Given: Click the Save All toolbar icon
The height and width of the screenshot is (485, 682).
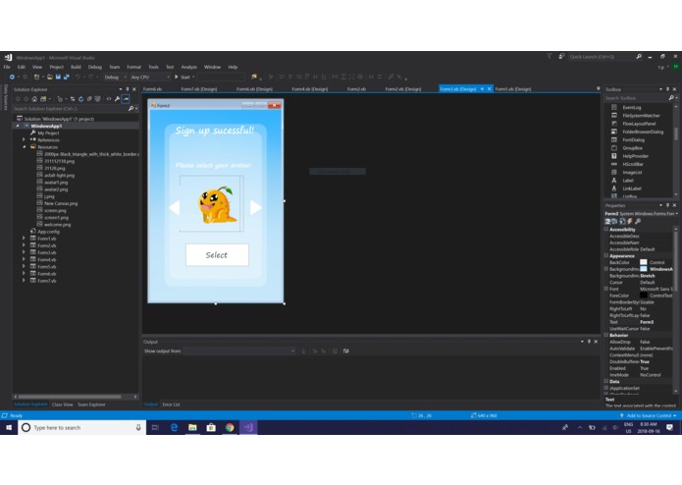Looking at the screenshot, I should (x=66, y=77).
